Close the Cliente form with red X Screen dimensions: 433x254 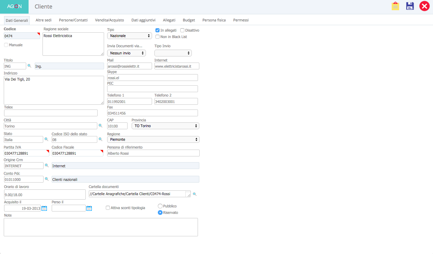424,6
